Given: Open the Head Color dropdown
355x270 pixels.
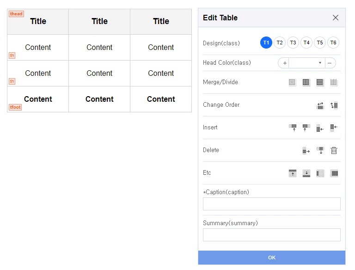Looking at the screenshot, I should [307, 63].
